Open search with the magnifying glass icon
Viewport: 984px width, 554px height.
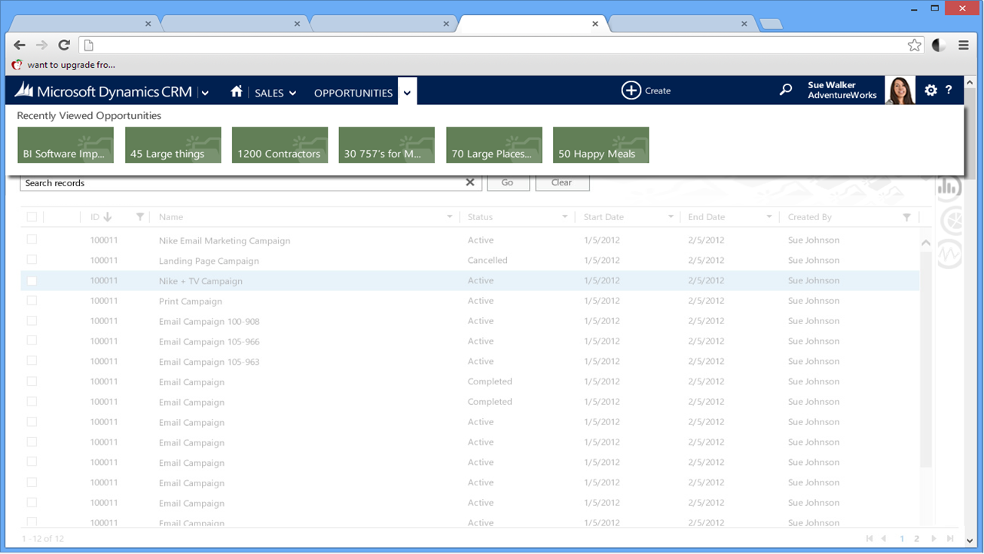coord(786,90)
